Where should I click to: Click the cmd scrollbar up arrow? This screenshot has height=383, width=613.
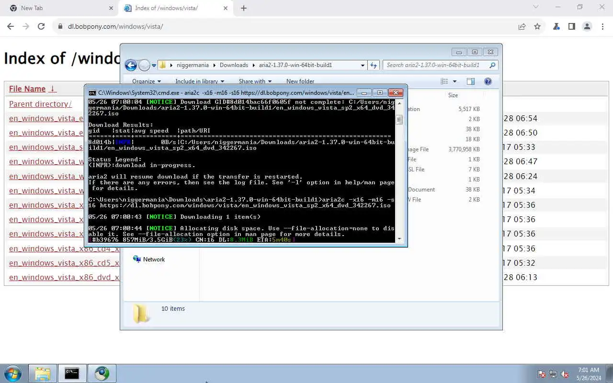click(x=399, y=102)
